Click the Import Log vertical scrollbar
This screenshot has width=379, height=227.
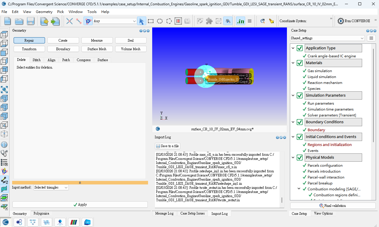[x=282, y=200]
